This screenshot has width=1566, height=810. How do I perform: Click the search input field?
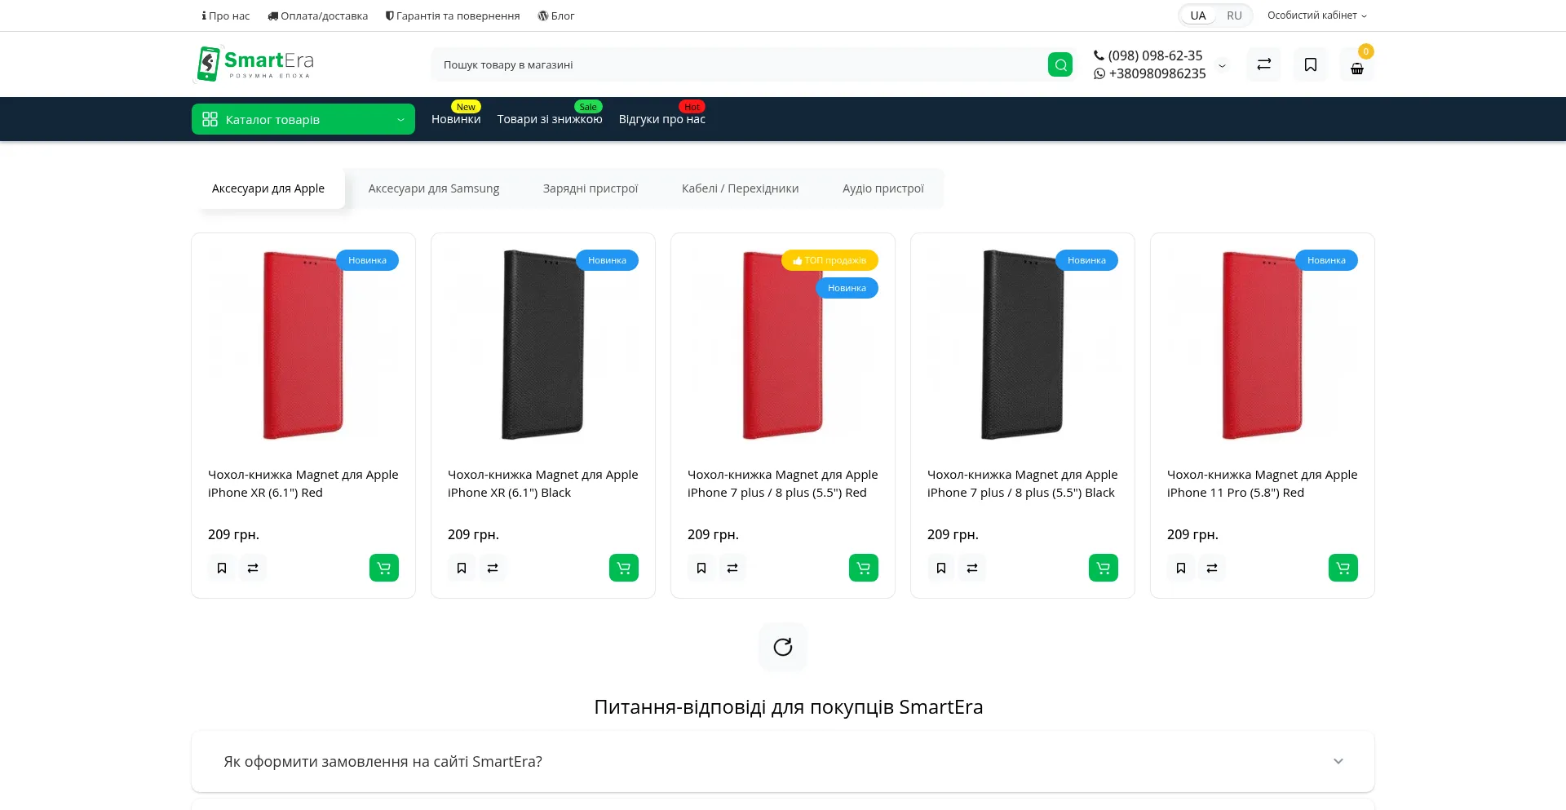(738, 64)
